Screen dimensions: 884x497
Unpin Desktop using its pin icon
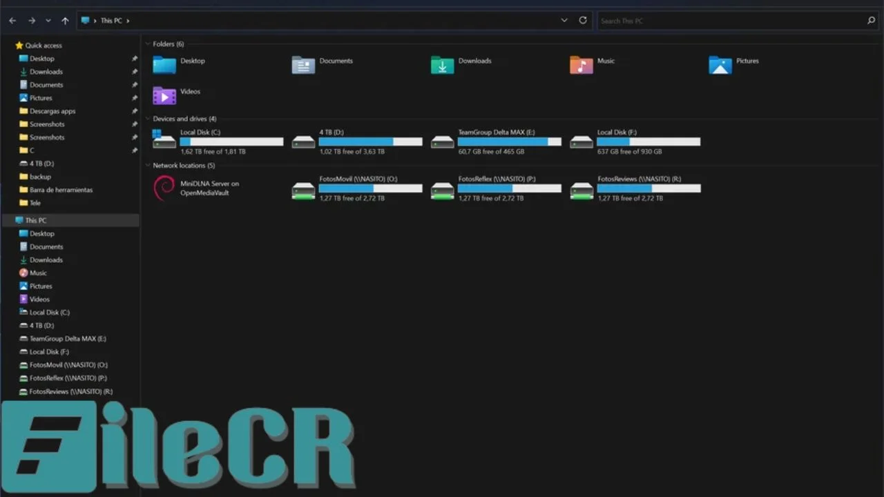click(135, 59)
